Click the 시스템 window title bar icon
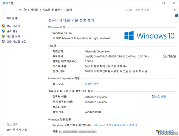The width and height of the screenshot is (179, 136). point(4,3)
